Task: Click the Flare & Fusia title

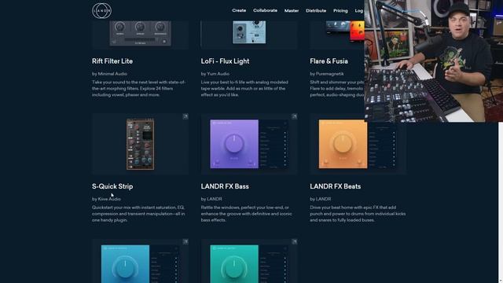Action: (329, 61)
